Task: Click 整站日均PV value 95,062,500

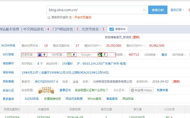Action: pyautogui.click(x=157, y=46)
